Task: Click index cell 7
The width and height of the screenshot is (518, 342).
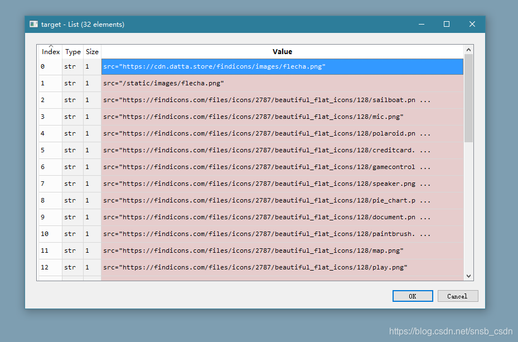Action: pyautogui.click(x=51, y=184)
